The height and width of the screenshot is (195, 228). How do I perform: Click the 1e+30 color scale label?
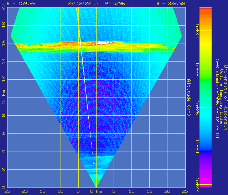(x=197, y=31)
